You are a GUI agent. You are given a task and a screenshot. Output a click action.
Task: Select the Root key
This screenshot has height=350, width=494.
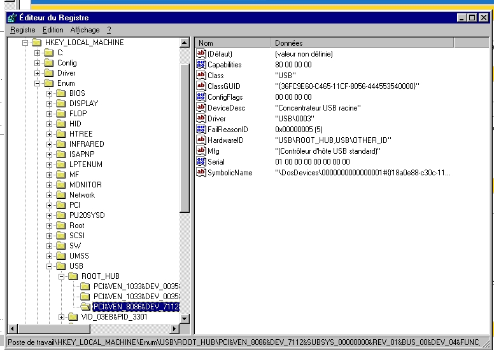click(77, 225)
